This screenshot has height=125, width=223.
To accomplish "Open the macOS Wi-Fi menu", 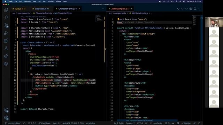I will pyautogui.click(x=177, y=1).
